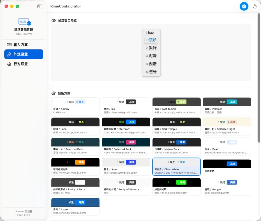Select candidate 你好 in preview

pyautogui.click(x=151, y=40)
